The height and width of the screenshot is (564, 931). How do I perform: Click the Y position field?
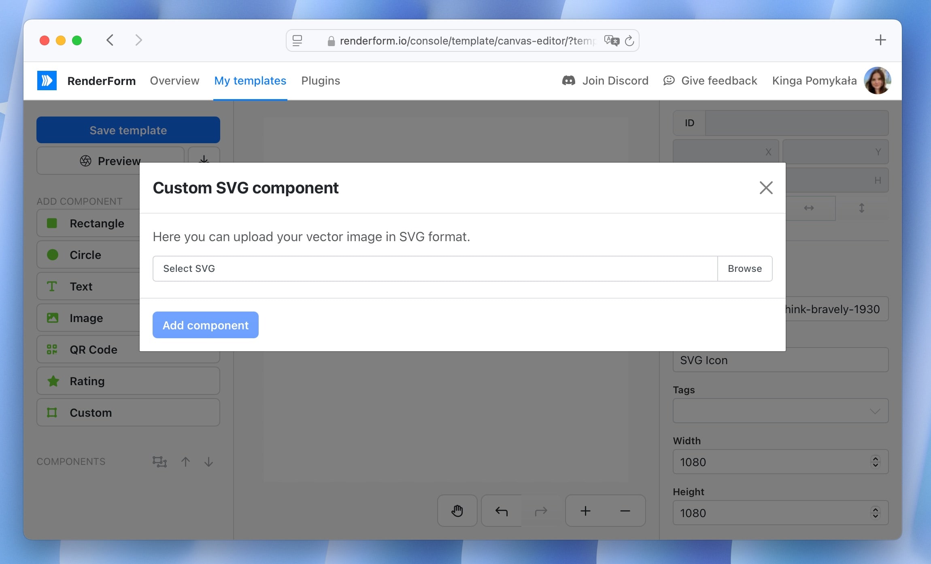tap(835, 152)
